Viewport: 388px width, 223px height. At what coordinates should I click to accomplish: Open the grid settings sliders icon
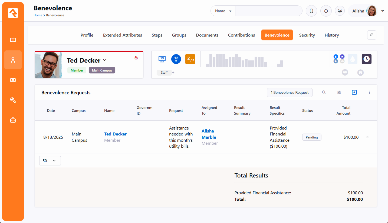click(339, 92)
